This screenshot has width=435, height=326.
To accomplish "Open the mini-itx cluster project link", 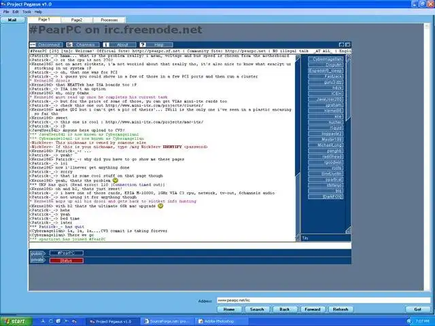I will click(x=154, y=106).
